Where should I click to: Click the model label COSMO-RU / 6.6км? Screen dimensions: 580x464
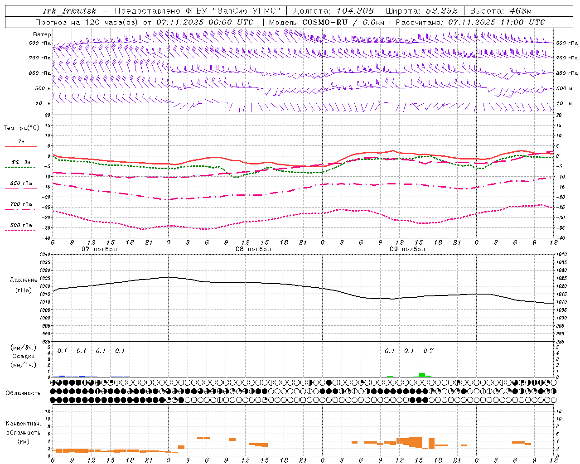click(343, 22)
